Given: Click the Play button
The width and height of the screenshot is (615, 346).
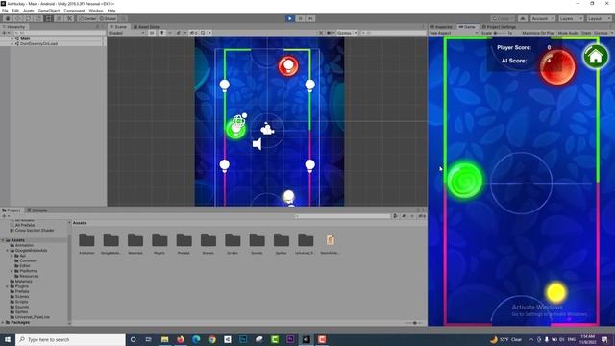Looking at the screenshot, I should 290,18.
